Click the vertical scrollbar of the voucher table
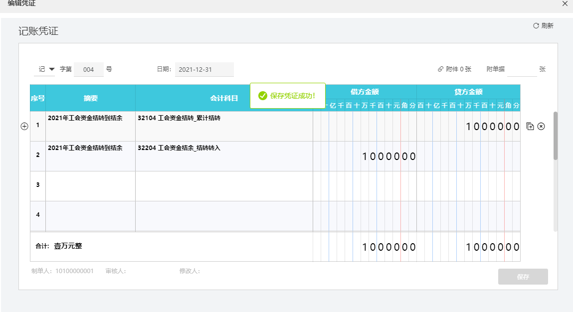This screenshot has height=312, width=573. [x=556, y=136]
